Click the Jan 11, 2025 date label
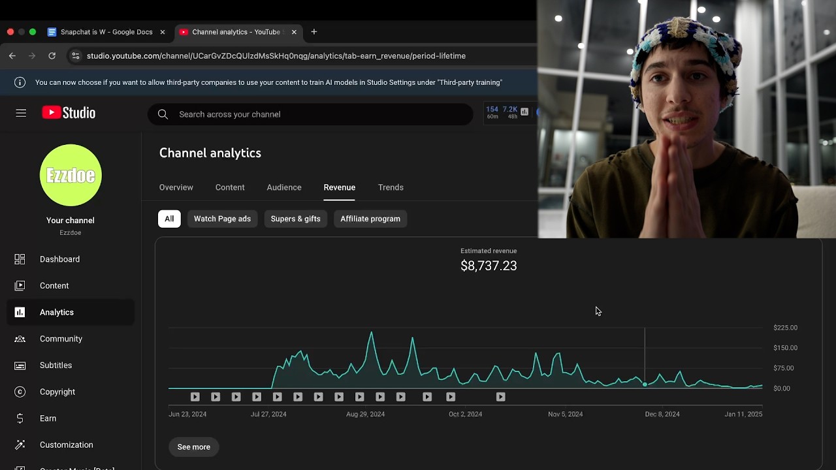The image size is (836, 470). [x=743, y=415]
